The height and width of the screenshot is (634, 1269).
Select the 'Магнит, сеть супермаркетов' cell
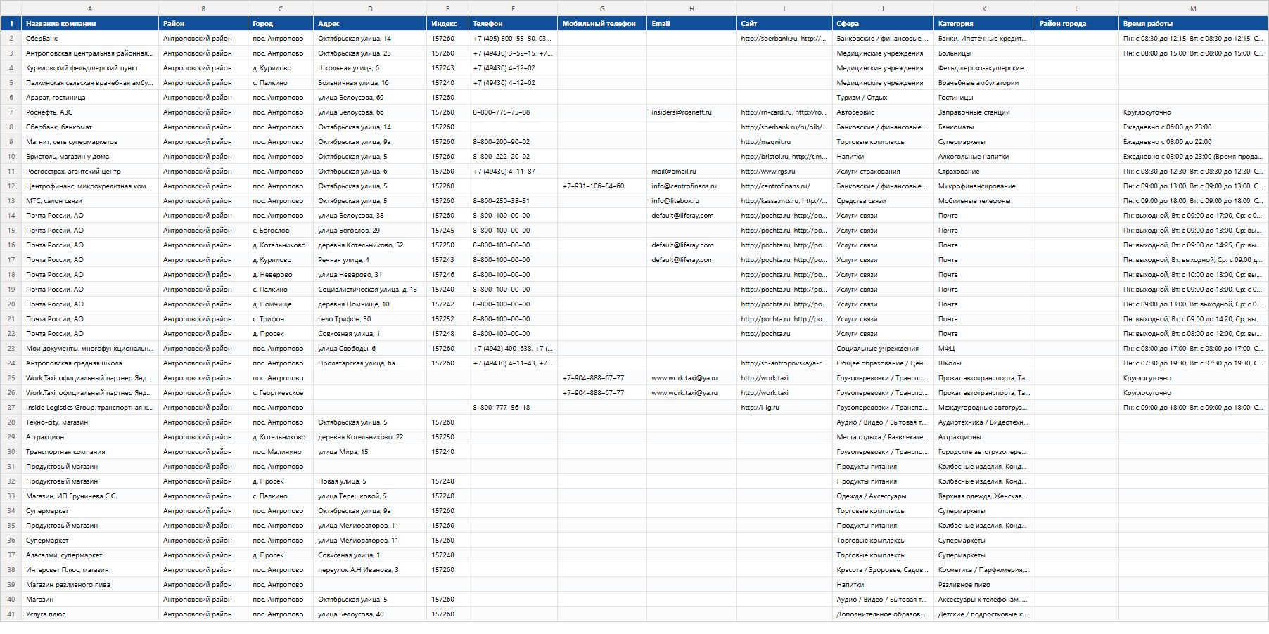point(90,142)
